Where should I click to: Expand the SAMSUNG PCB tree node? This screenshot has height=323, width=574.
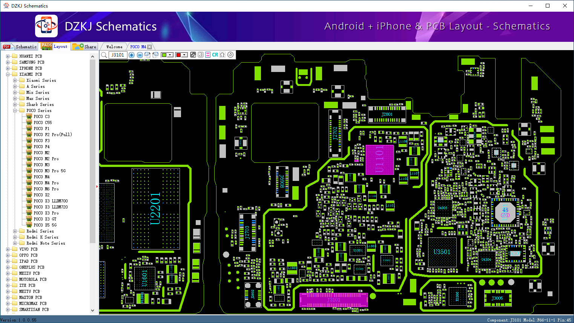(8, 62)
